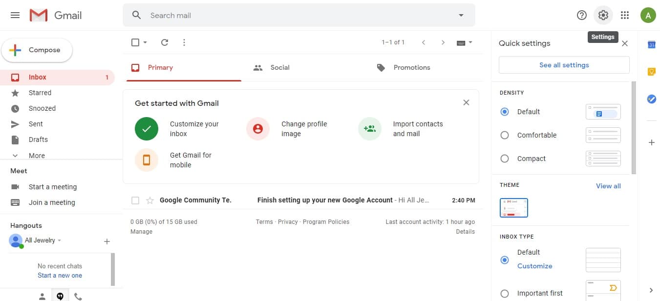Open the main menu hamburger icon

coord(15,15)
